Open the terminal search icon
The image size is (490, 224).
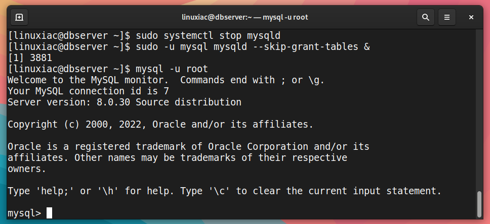point(425,17)
